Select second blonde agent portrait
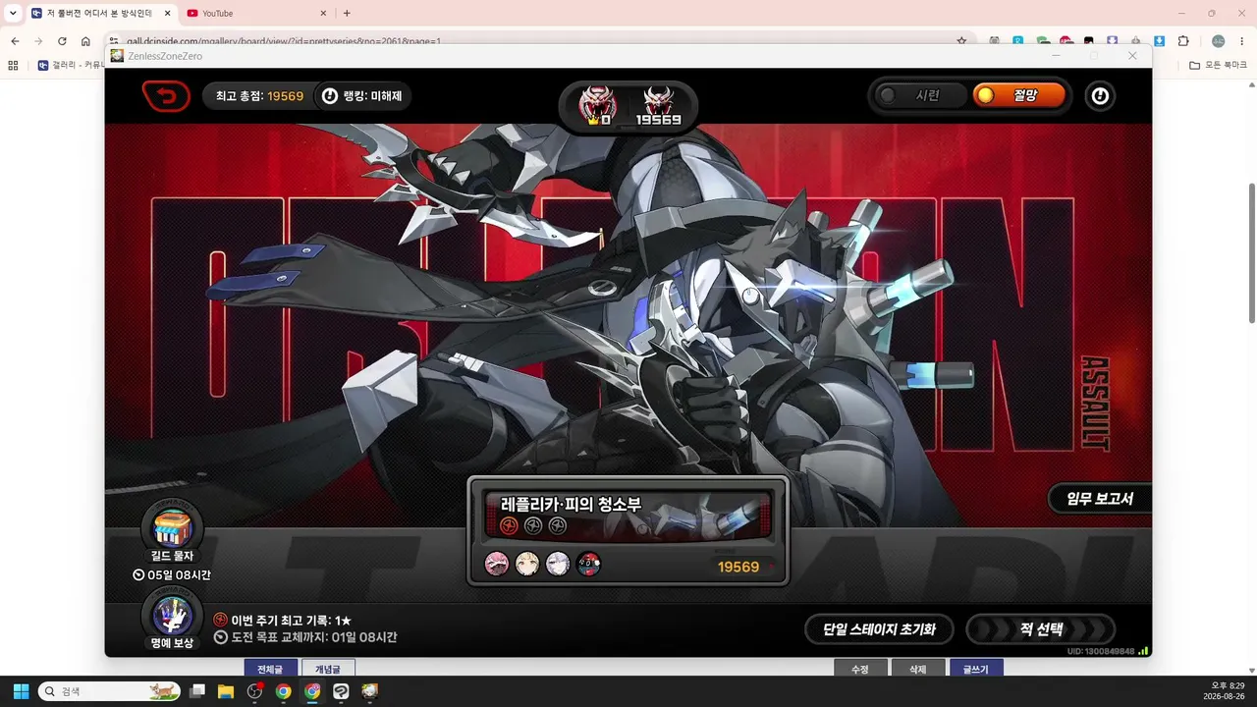1257x707 pixels. (x=527, y=565)
